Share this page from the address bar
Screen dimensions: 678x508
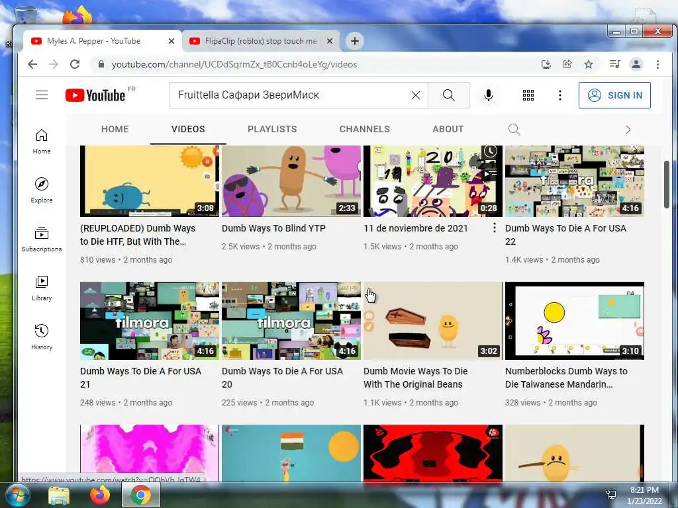pyautogui.click(x=567, y=64)
